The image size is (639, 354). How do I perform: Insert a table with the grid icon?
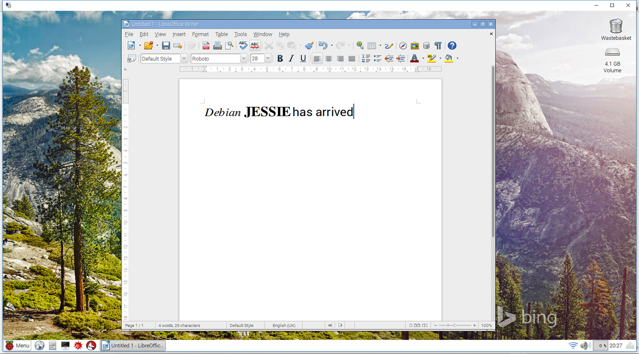pyautogui.click(x=372, y=46)
